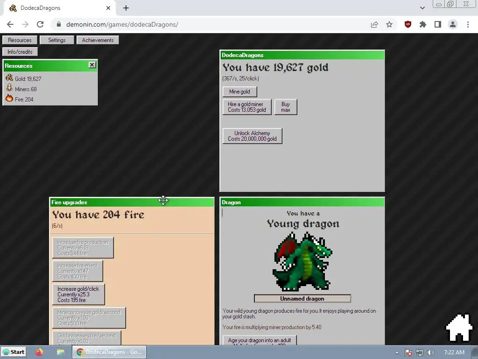Screen dimensions: 478x359
Task: Open the Windows Start menu
Action: (14, 352)
